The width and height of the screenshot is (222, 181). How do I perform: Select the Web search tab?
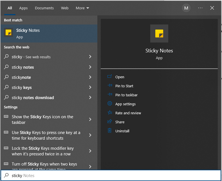tap(65, 8)
